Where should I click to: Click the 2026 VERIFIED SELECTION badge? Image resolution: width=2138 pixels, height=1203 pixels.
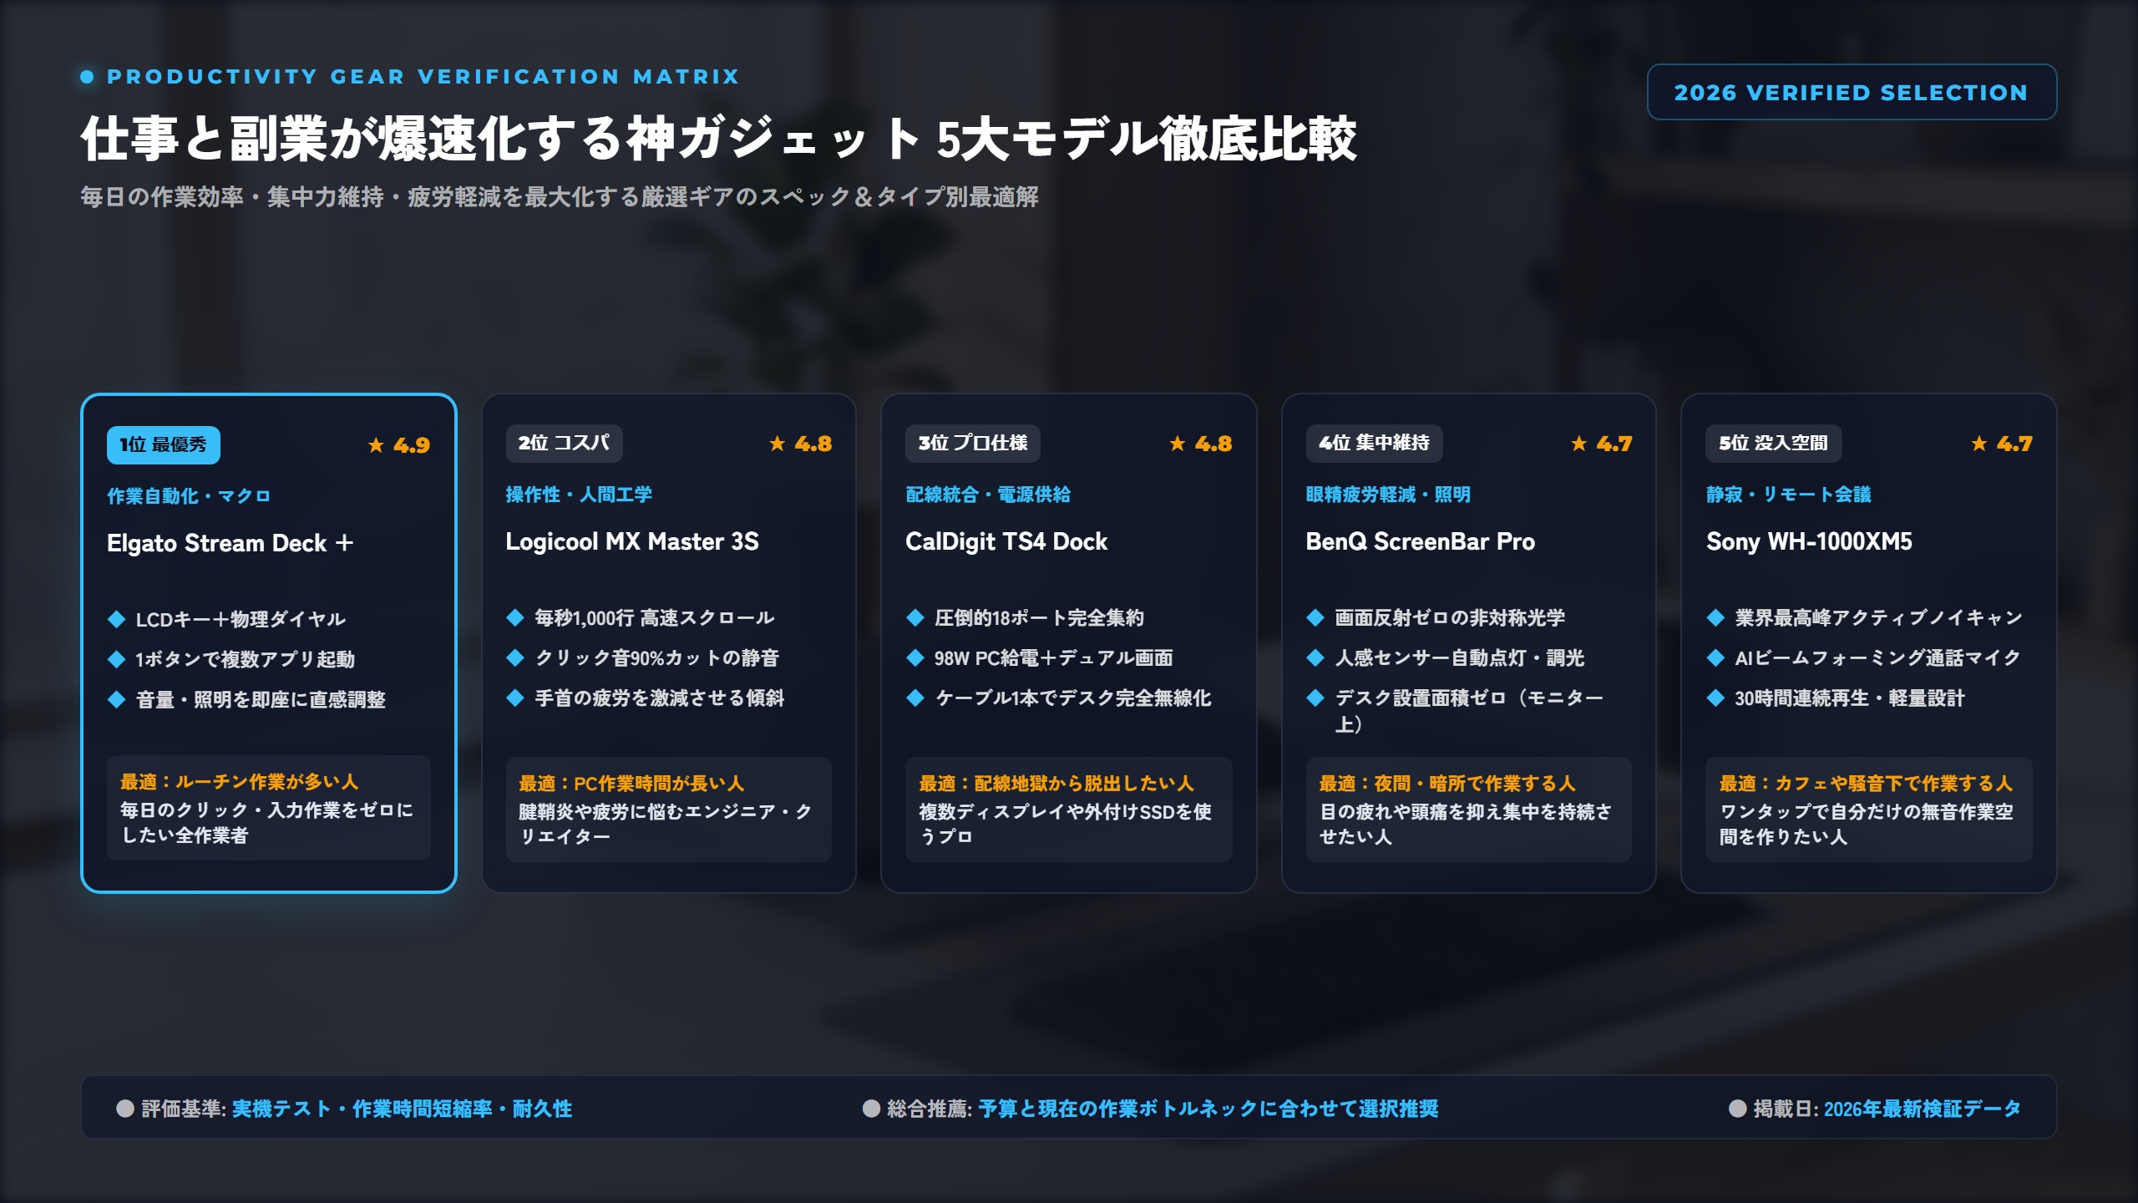coord(1851,92)
